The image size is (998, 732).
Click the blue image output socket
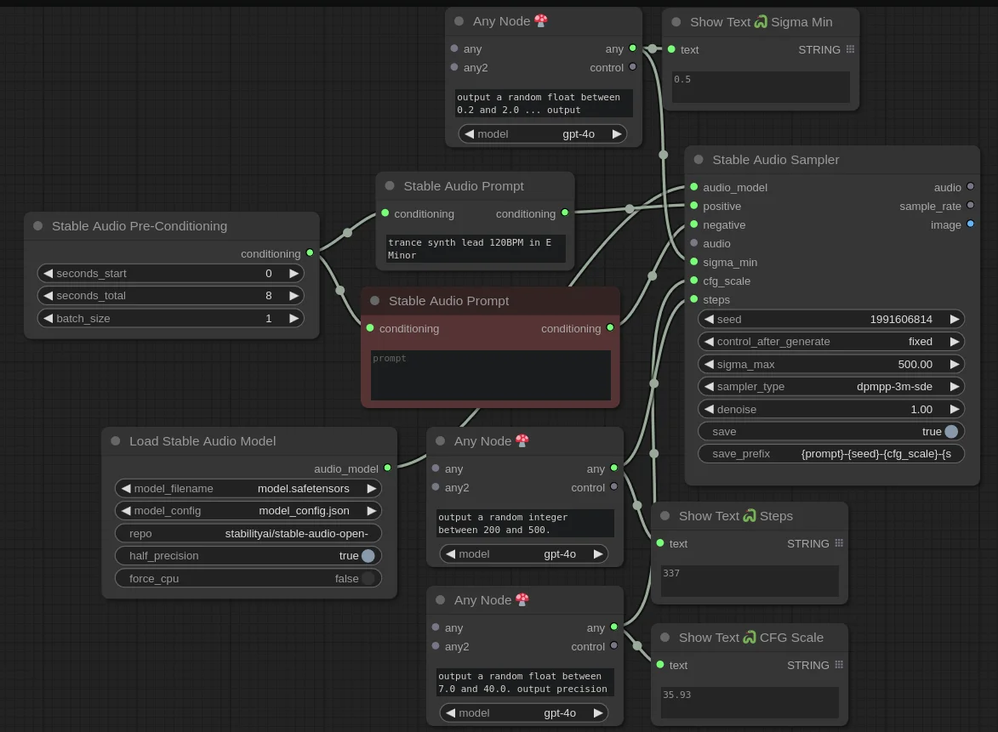coord(970,224)
